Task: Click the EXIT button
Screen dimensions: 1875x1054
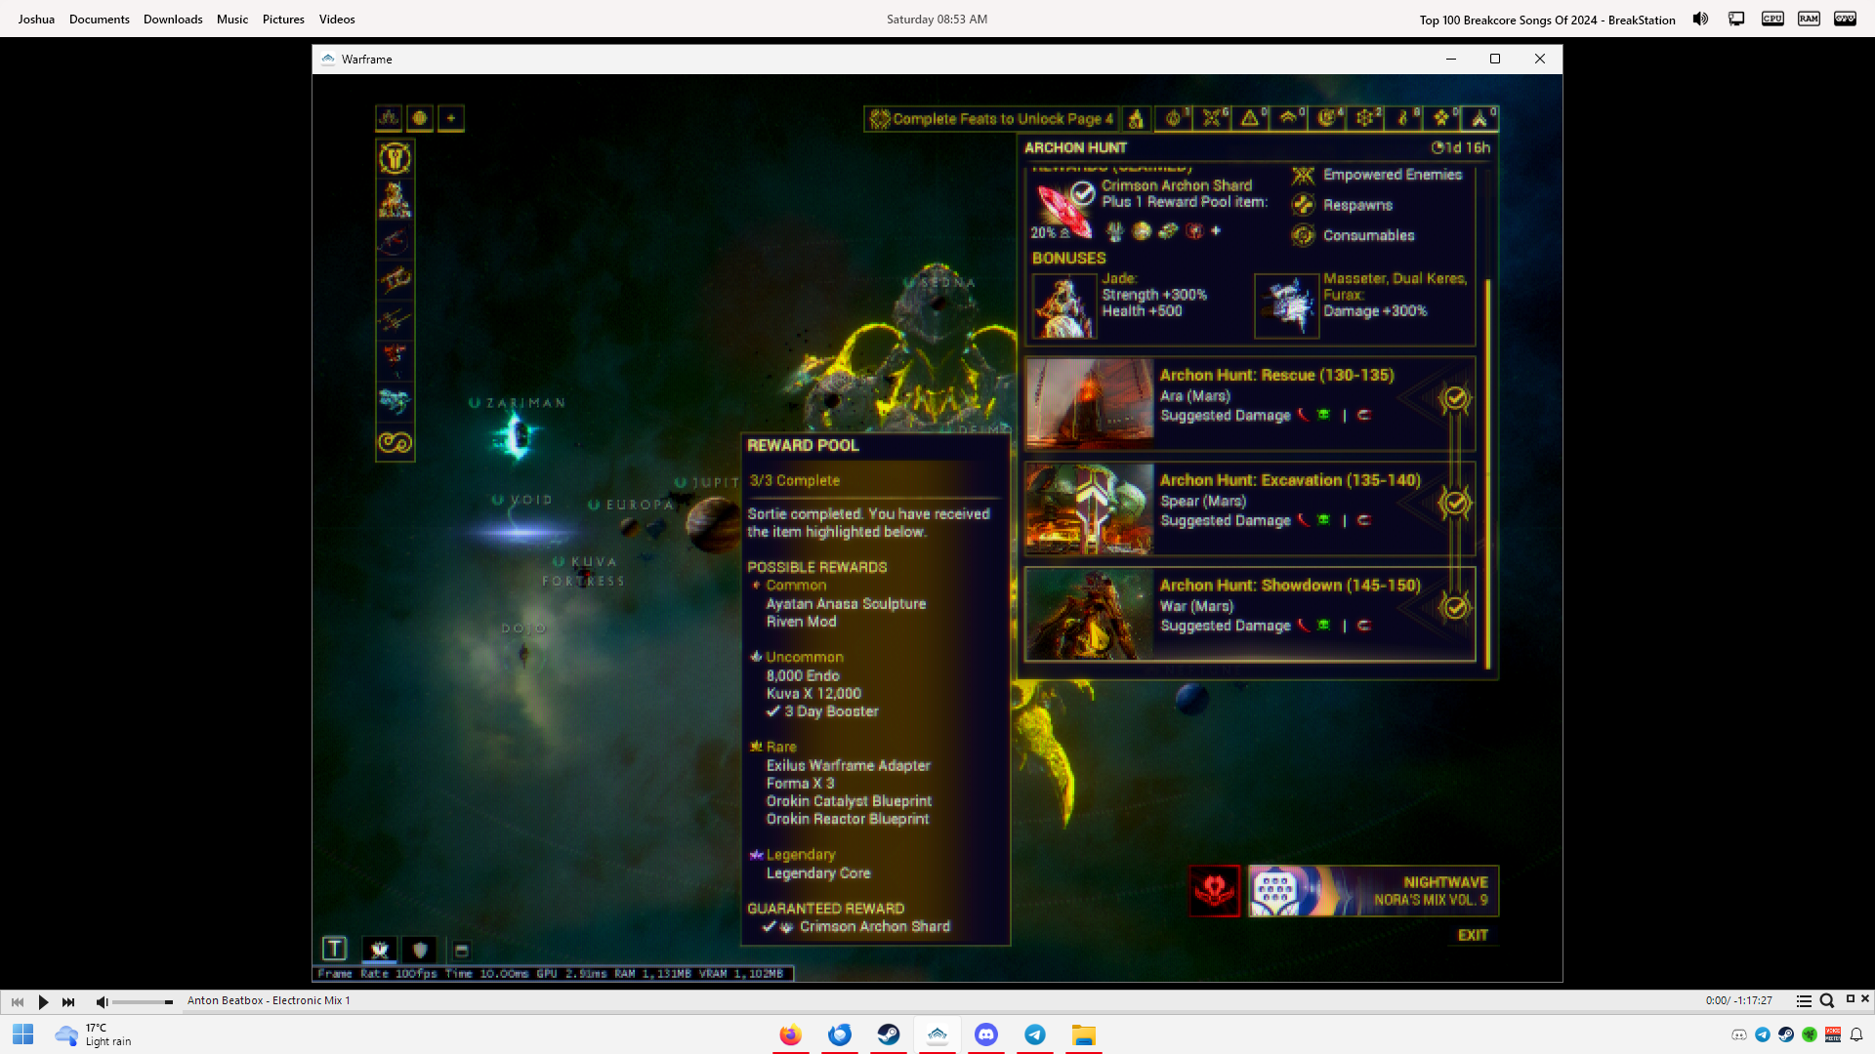Action: click(1473, 935)
